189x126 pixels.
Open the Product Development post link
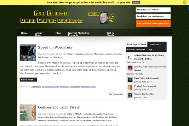click(145, 86)
